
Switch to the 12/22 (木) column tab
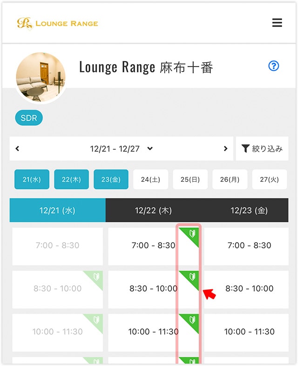[x=153, y=210]
